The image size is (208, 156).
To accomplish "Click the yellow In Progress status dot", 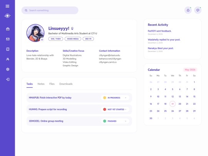I will coord(104,97).
